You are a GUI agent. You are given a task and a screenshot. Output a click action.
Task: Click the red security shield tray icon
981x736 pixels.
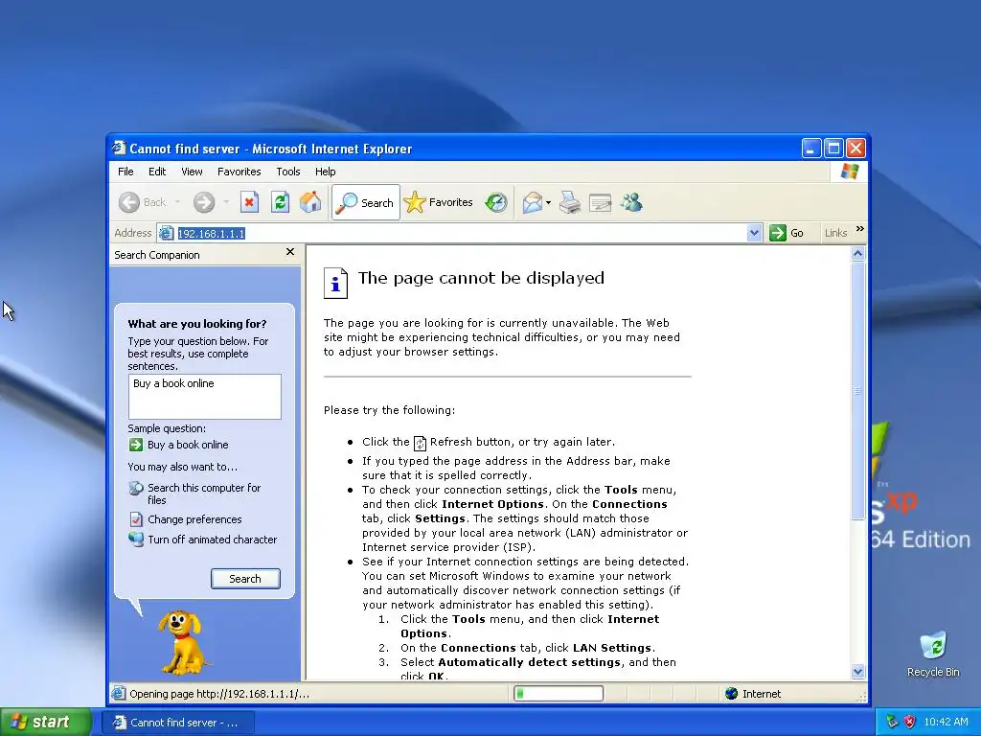click(910, 722)
